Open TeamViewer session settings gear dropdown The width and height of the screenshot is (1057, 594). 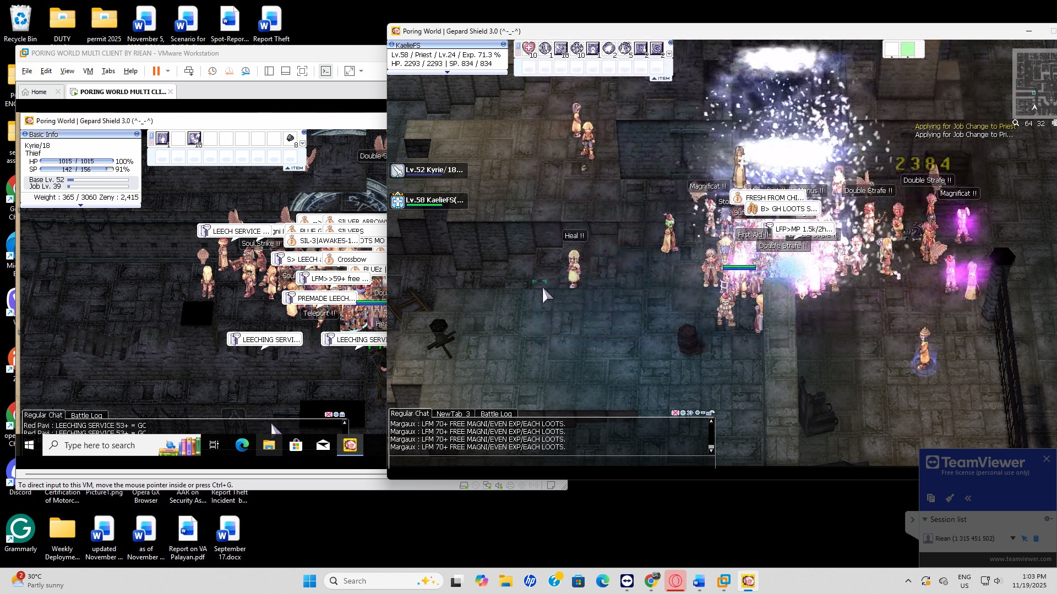pos(1048,519)
